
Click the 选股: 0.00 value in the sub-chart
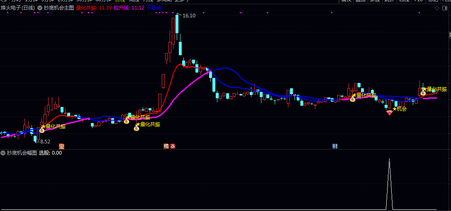[50, 153]
